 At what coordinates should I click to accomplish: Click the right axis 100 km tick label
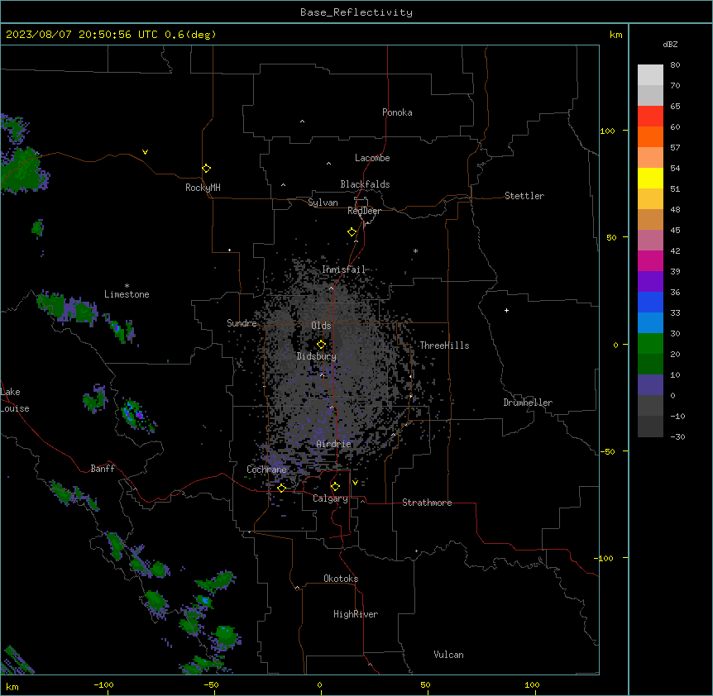coord(607,131)
